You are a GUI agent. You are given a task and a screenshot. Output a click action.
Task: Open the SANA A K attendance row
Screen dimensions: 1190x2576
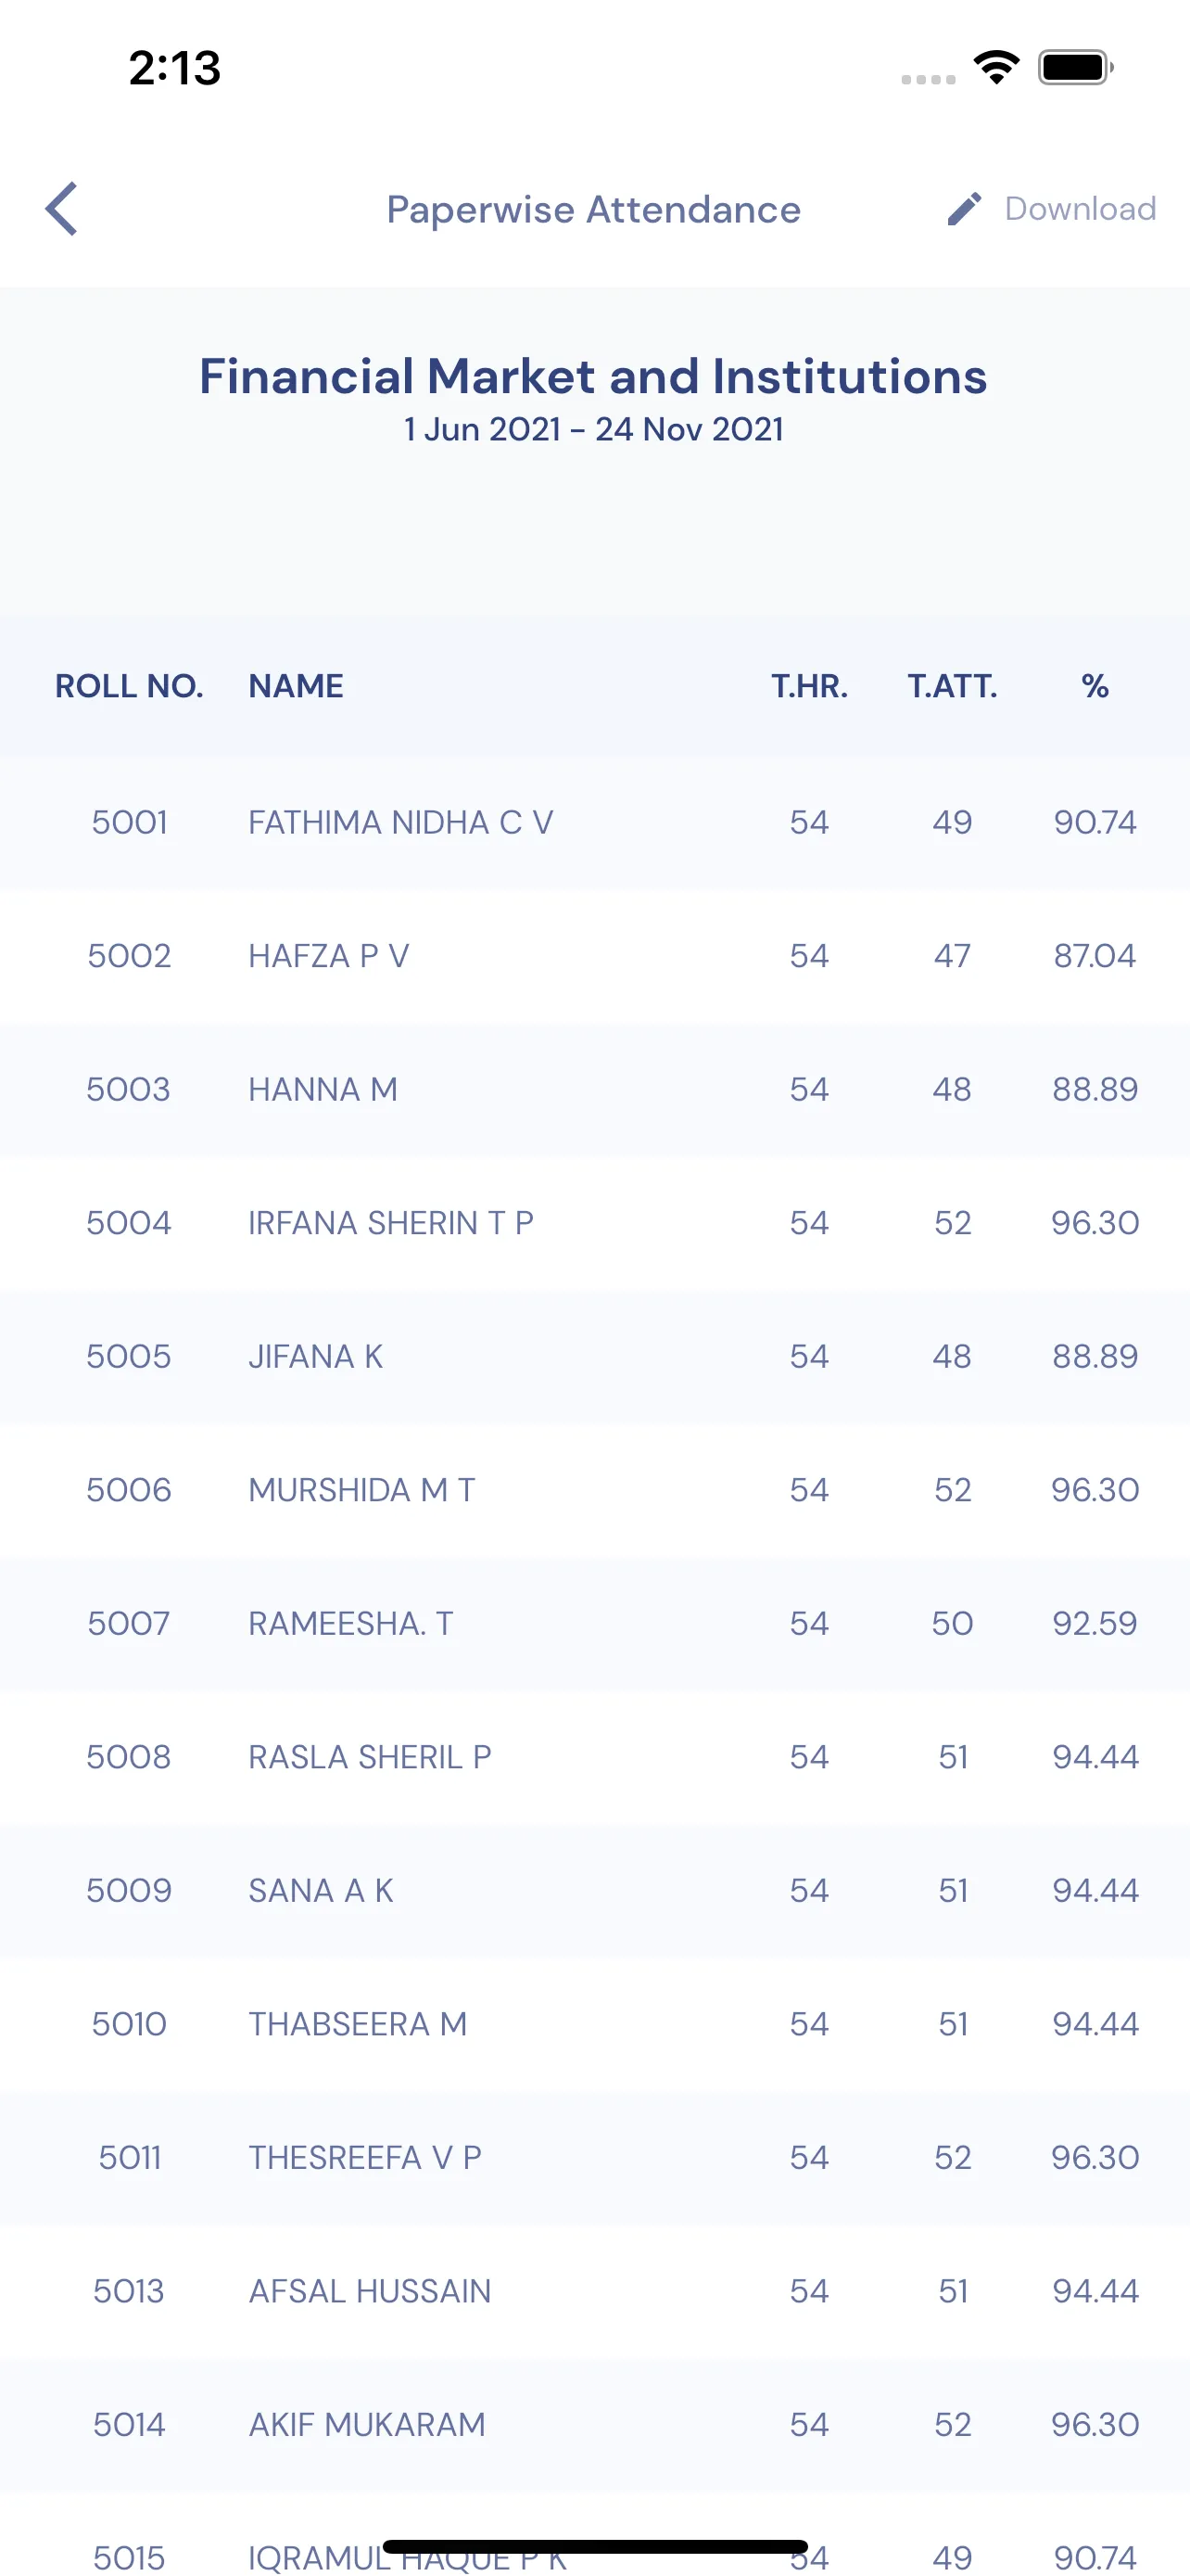tap(594, 1890)
